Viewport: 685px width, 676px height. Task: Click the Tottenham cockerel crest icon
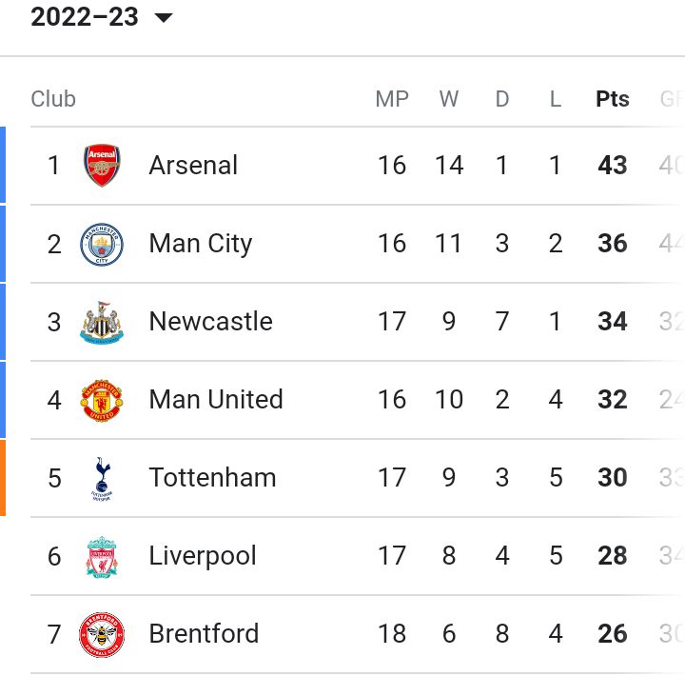point(102,478)
